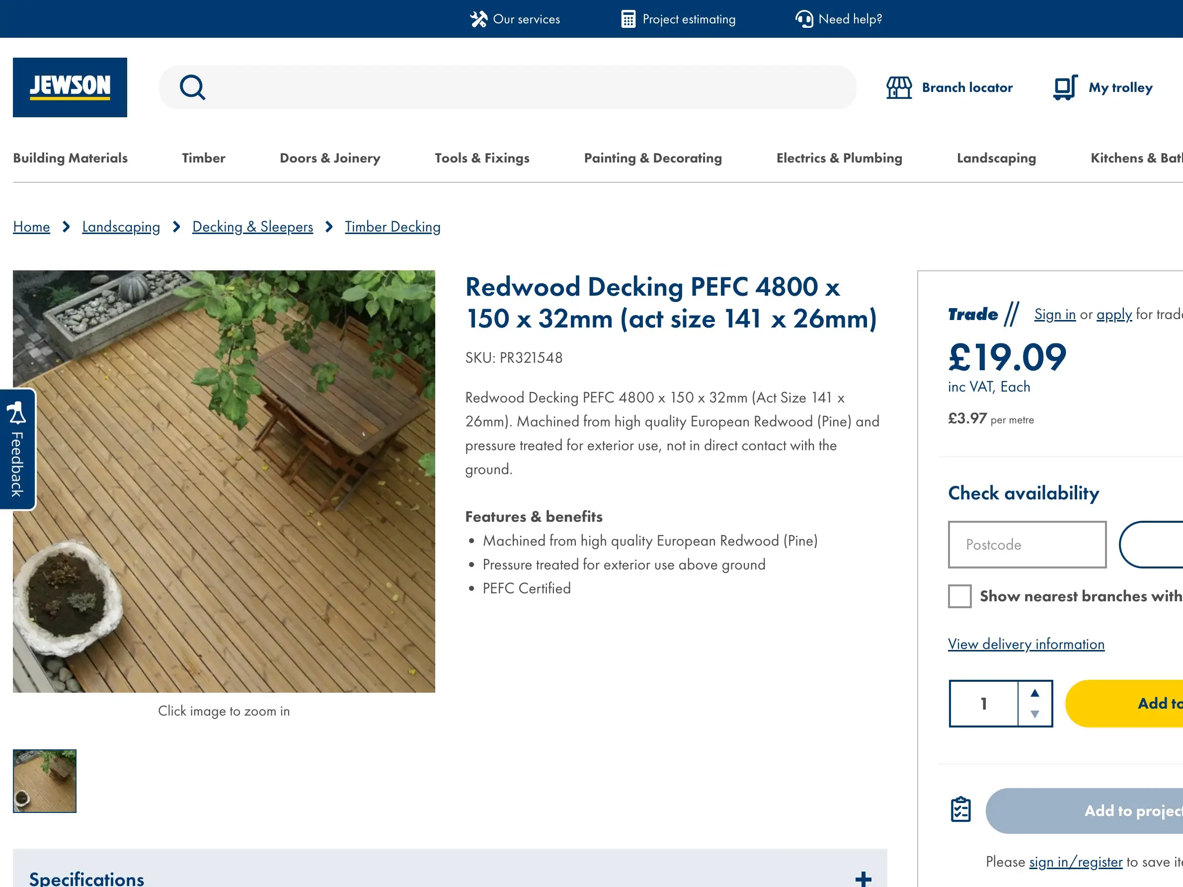This screenshot has height=887, width=1183.
Task: Expand the Specifications section
Action: point(863,878)
